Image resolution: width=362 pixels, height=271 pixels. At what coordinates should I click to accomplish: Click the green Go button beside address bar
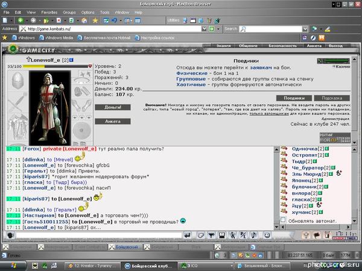click(212, 29)
